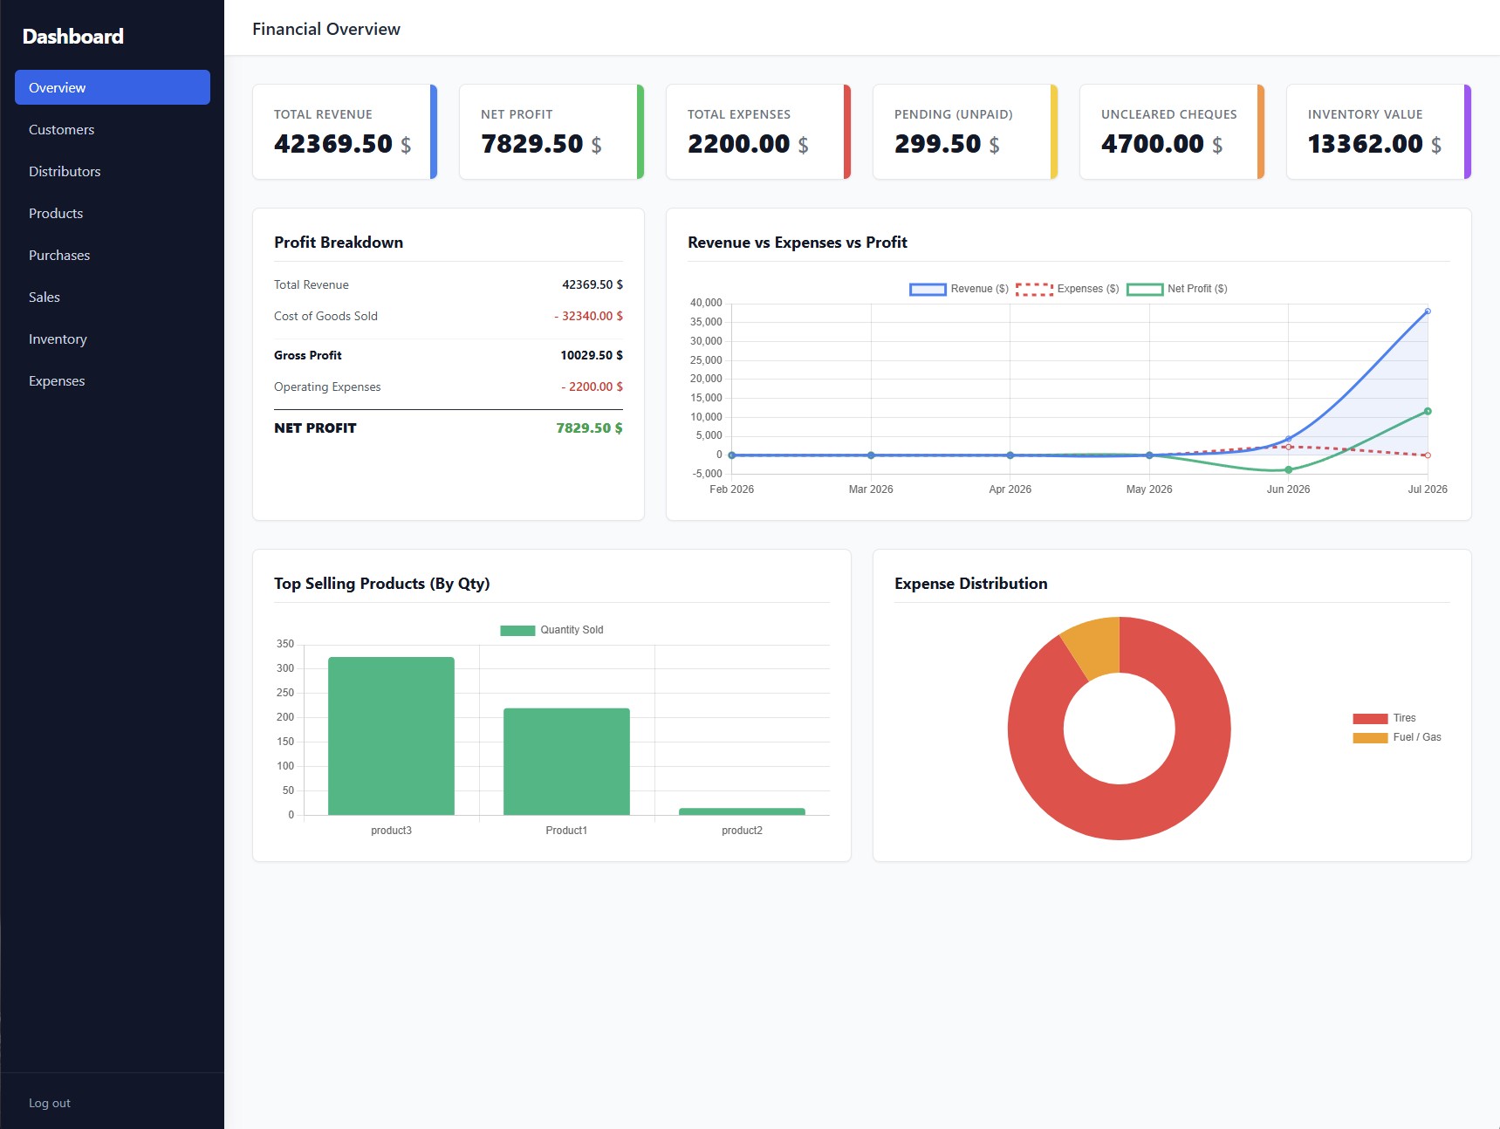Click the Profit Breakdown heading
The width and height of the screenshot is (1500, 1129).
point(339,243)
